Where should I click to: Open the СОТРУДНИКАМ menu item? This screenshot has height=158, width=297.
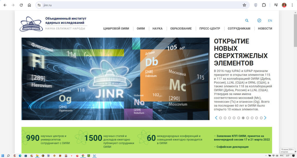pos(239,29)
